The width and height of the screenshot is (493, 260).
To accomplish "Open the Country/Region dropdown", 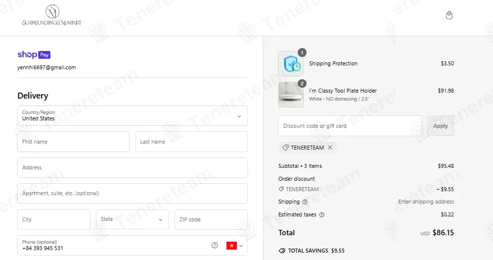I will tap(133, 116).
